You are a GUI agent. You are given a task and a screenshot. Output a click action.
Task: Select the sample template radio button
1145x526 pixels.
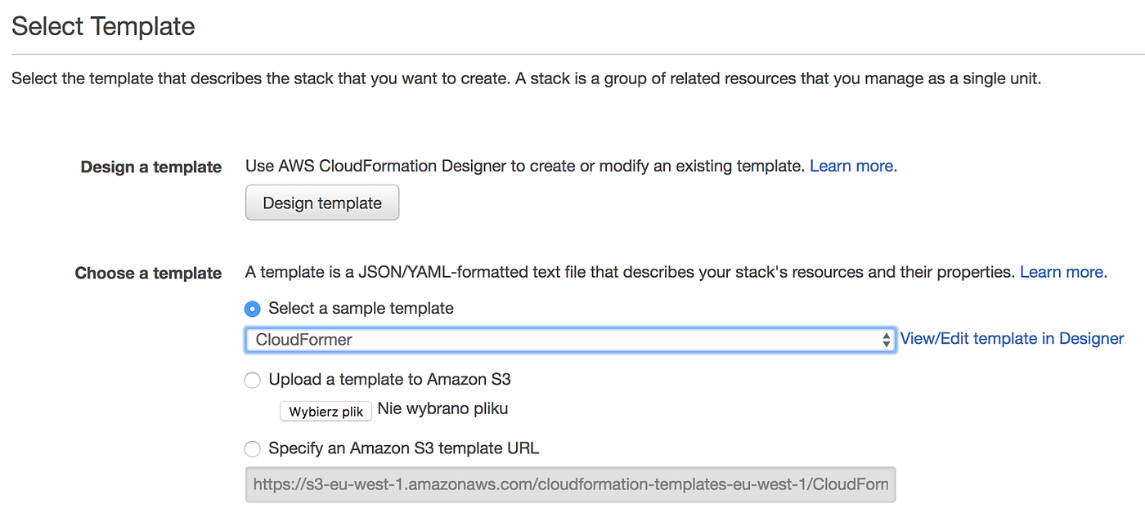tap(253, 309)
